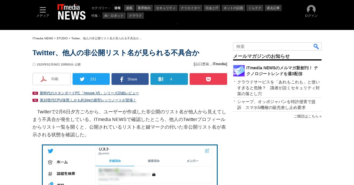Select くらテク category

pos(255,8)
